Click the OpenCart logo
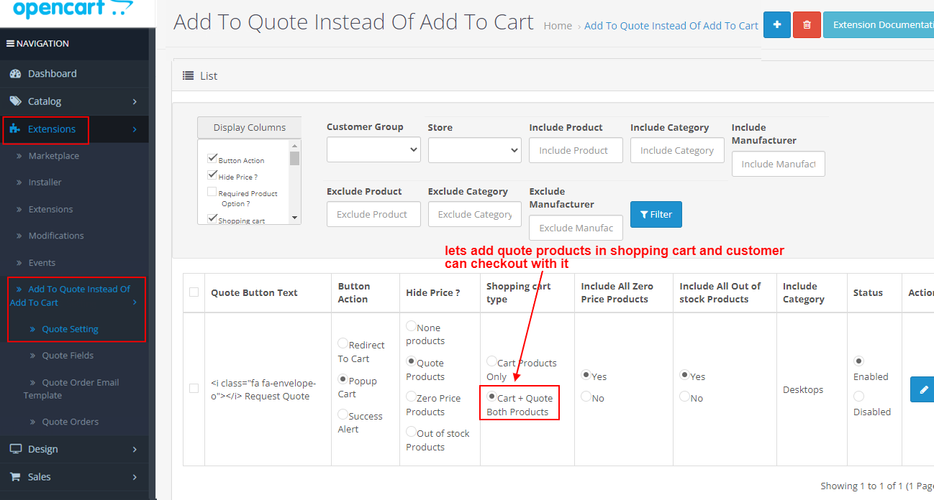Screen dimensions: 934x500 click(73, 9)
